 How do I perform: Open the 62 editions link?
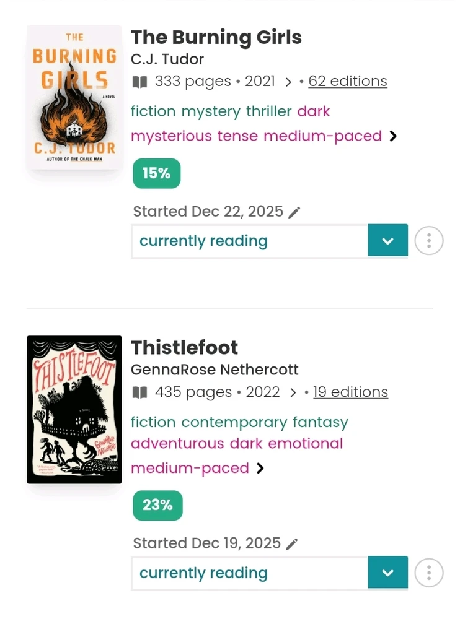pyautogui.click(x=348, y=82)
